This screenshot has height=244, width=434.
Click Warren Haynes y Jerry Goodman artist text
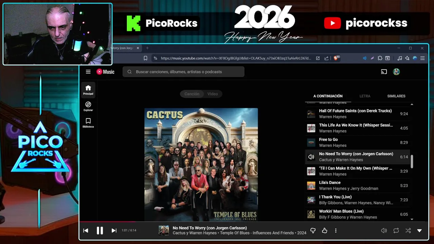click(349, 188)
